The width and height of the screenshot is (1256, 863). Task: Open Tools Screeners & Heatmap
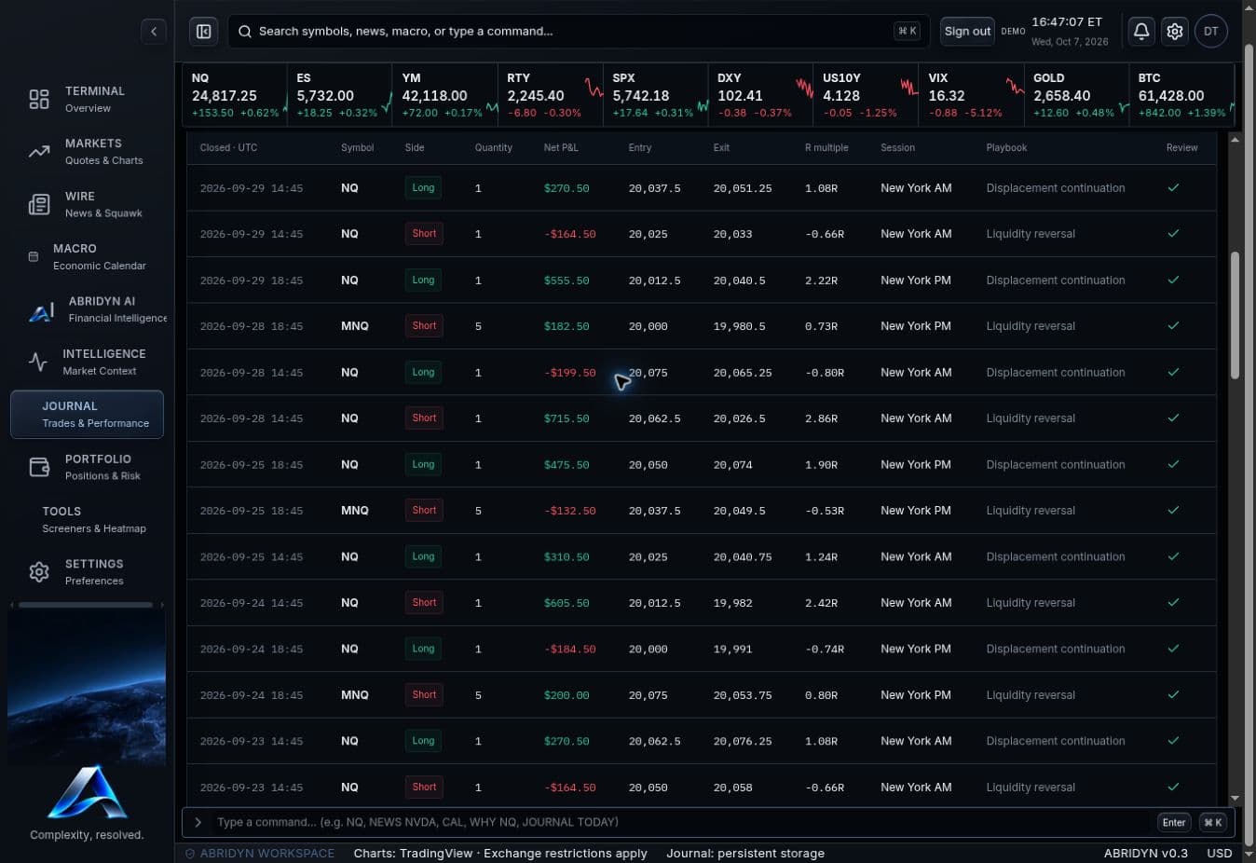coord(87,519)
